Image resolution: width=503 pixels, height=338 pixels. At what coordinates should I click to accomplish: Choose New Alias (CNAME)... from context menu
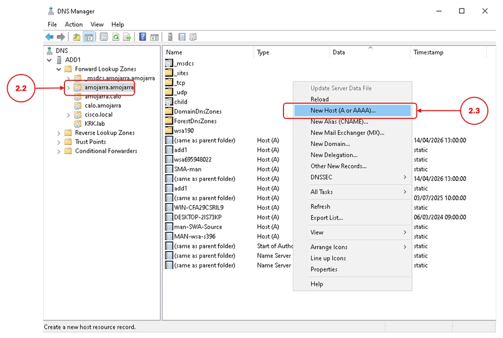352,122
